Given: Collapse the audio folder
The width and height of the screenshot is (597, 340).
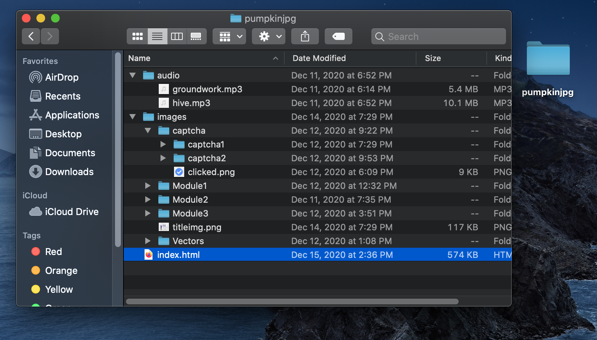Looking at the screenshot, I should click(x=133, y=76).
